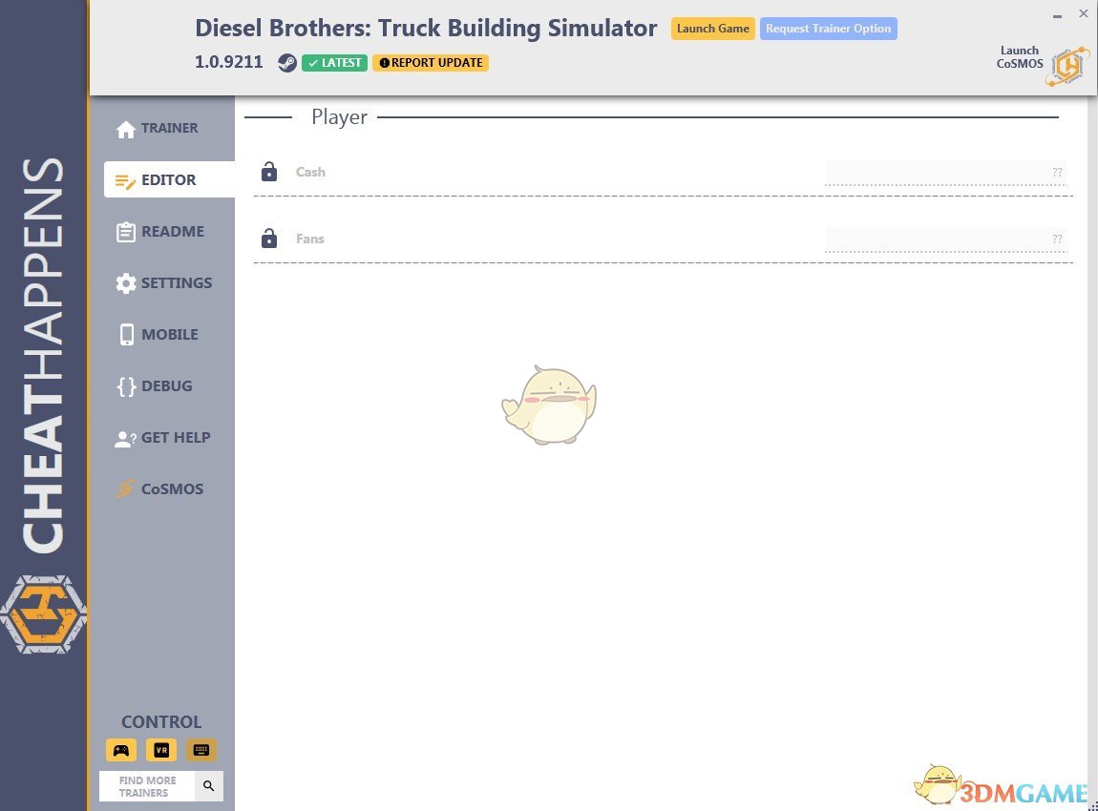The width and height of the screenshot is (1098, 811).
Task: Click the Settings gear icon
Action: [126, 283]
